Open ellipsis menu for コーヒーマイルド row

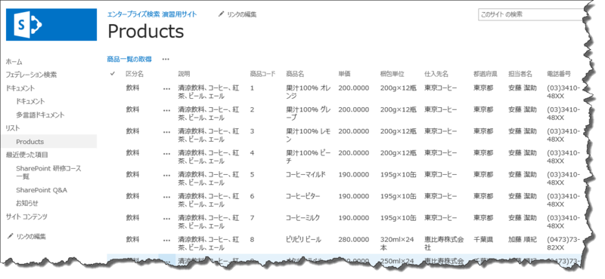click(x=166, y=175)
